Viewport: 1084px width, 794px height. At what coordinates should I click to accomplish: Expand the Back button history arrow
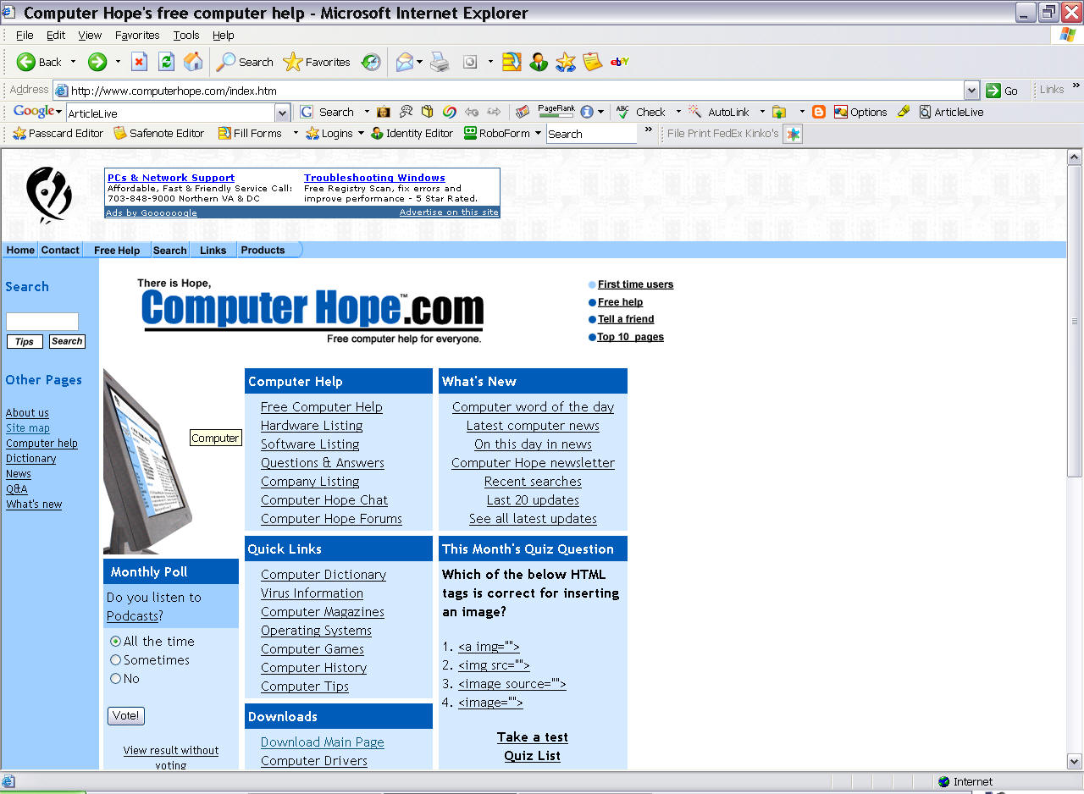73,62
